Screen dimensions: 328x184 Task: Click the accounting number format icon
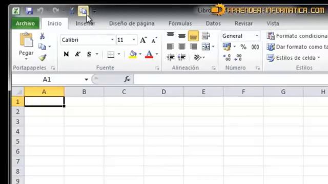pos(227,47)
